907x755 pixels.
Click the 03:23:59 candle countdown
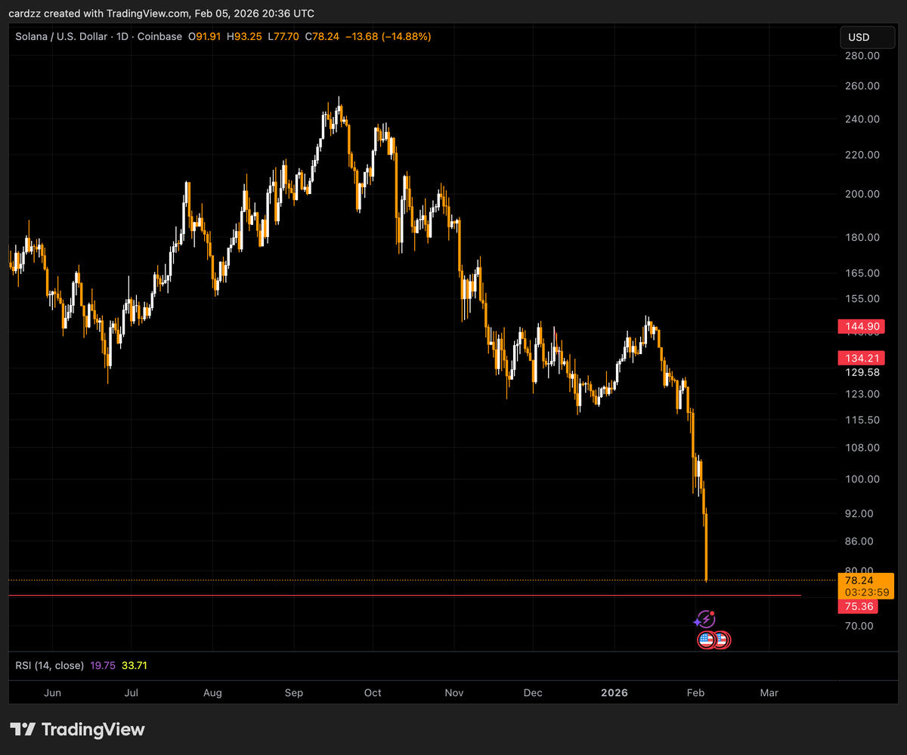pos(866,593)
